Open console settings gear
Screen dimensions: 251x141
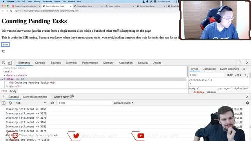point(247,103)
